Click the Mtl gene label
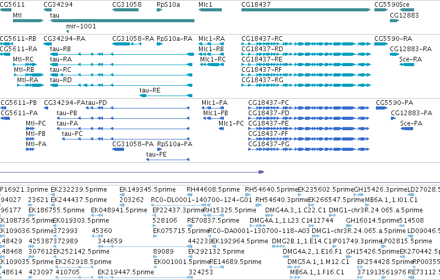The image size is (440, 280). click(17, 15)
